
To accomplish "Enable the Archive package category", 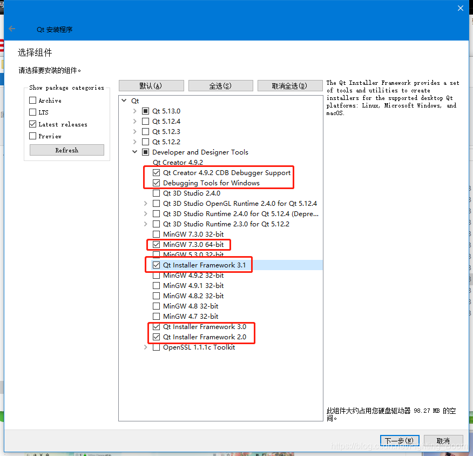I will coord(32,100).
